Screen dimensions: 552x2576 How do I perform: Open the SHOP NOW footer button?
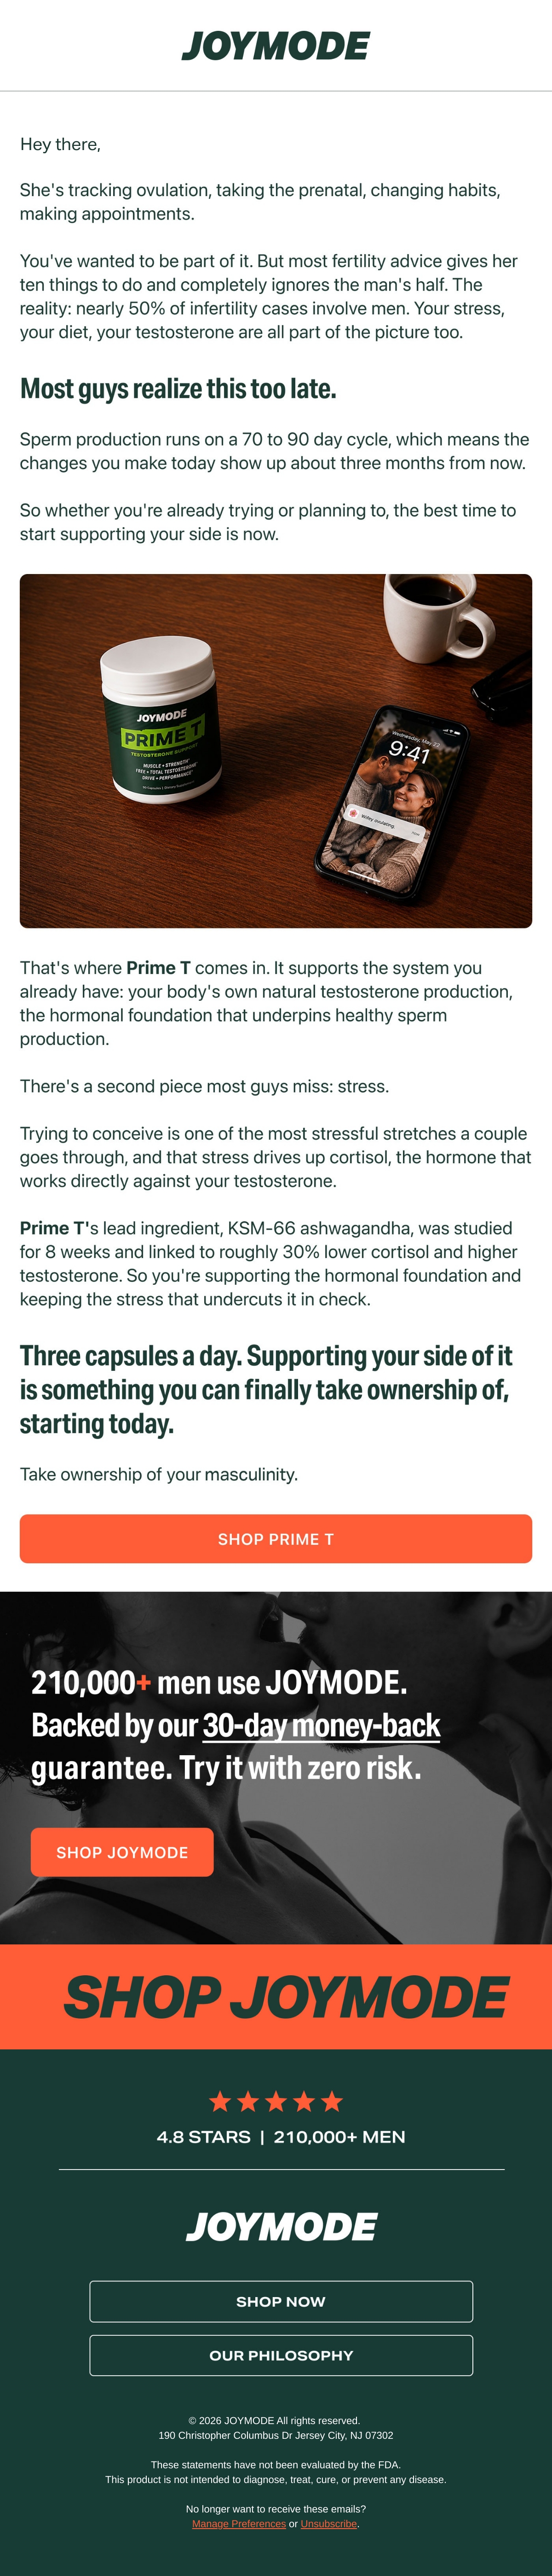coord(281,2301)
